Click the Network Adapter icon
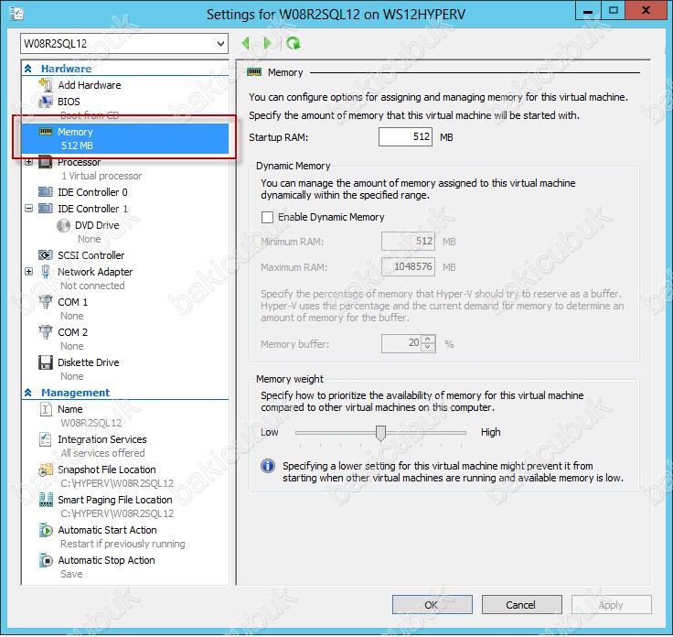The height and width of the screenshot is (637, 673). point(46,272)
